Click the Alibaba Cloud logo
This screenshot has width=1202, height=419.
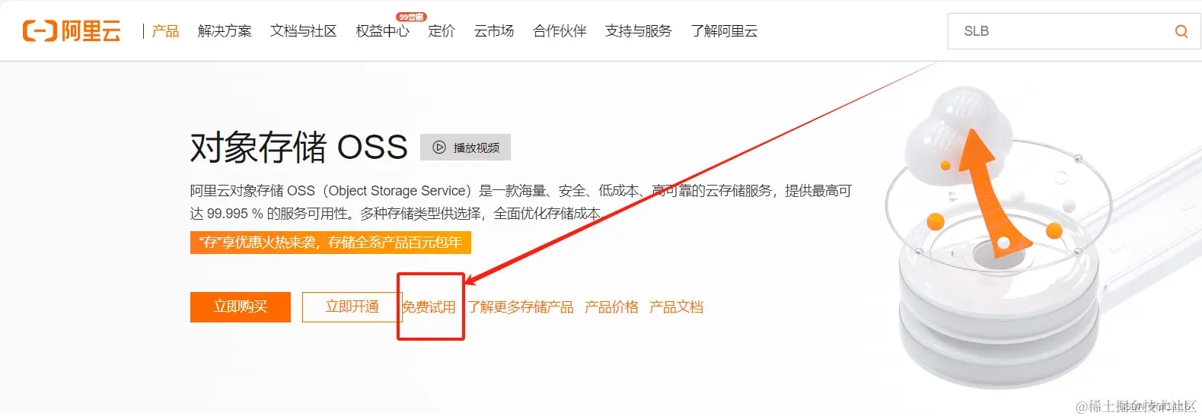[72, 31]
